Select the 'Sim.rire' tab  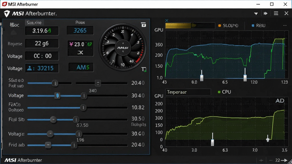tap(34, 22)
